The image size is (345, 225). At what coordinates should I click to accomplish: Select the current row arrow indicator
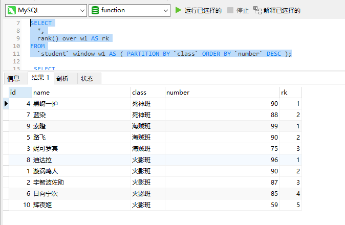[x=6, y=103]
